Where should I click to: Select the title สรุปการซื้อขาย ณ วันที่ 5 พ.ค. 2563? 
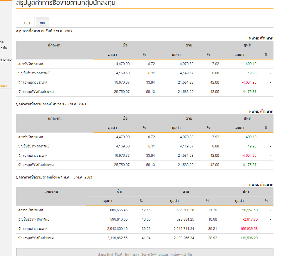pos(44,31)
